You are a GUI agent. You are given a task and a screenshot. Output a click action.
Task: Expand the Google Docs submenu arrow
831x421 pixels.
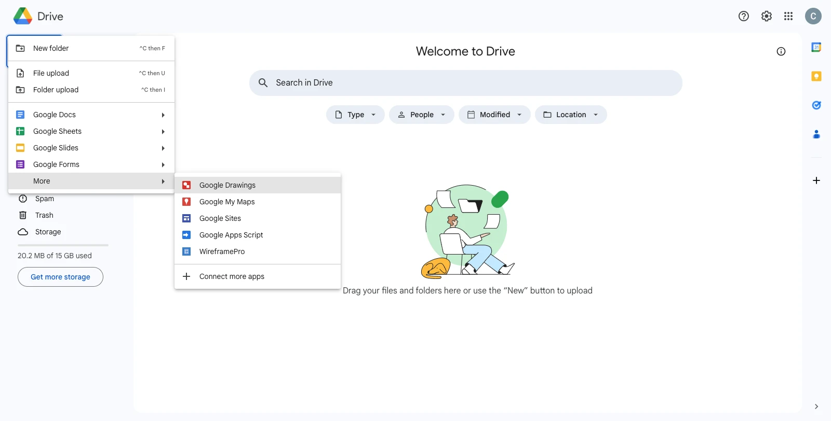click(163, 115)
